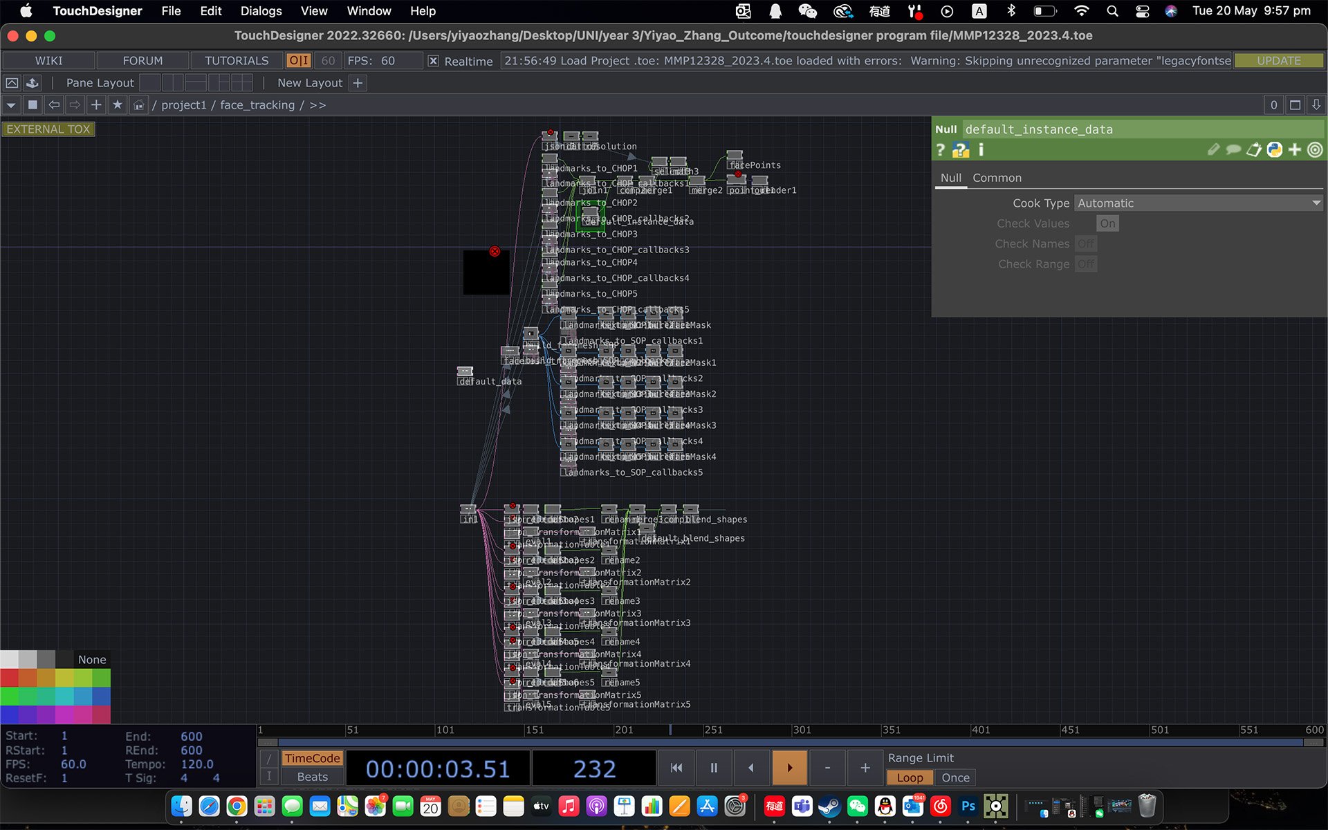Open pane menu triangle in path bar

(x=11, y=105)
